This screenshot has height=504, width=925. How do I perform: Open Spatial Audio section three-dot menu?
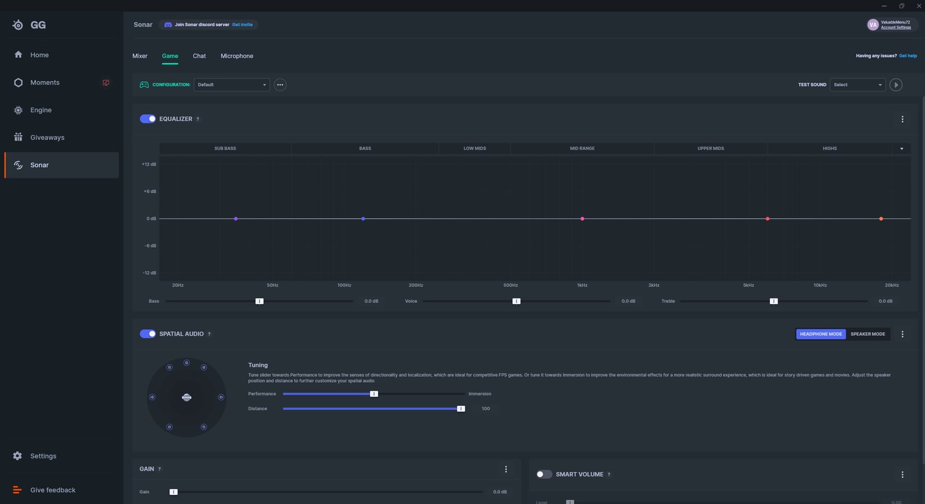coord(902,334)
